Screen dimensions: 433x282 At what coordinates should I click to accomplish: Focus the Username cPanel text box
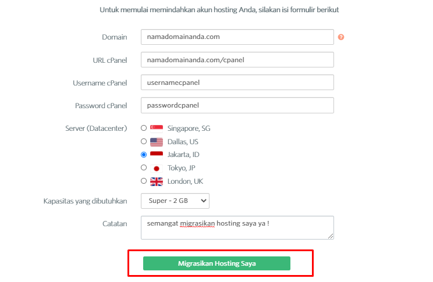click(x=237, y=82)
